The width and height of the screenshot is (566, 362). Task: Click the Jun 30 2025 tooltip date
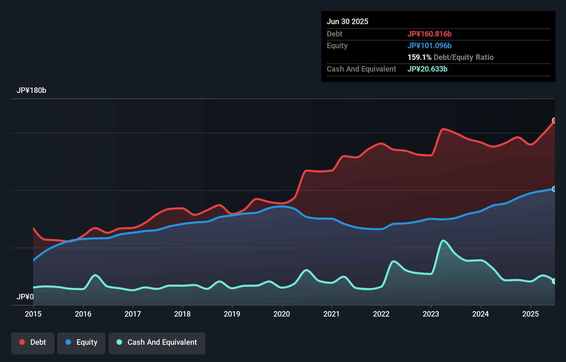pyautogui.click(x=347, y=22)
